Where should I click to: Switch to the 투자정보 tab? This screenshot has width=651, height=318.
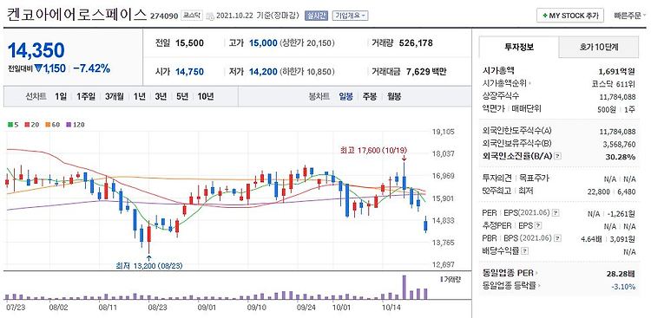pyautogui.click(x=518, y=47)
